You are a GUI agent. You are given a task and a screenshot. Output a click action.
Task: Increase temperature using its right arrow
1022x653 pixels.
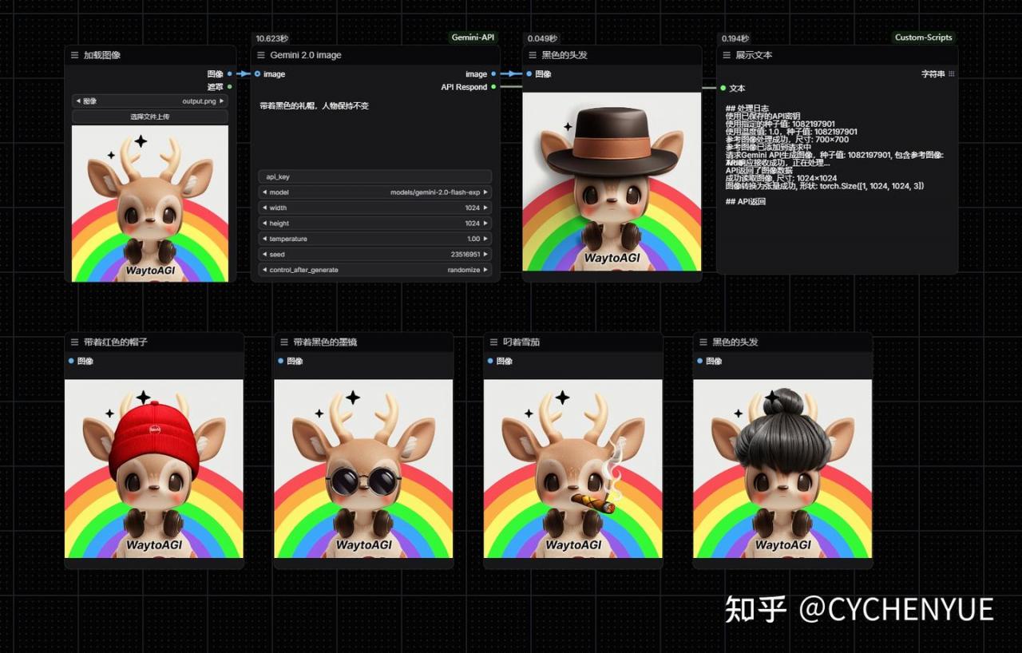[486, 239]
